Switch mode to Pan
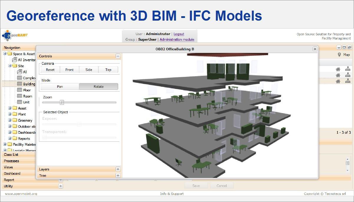Screen dimensions: 354x202 click(60, 87)
